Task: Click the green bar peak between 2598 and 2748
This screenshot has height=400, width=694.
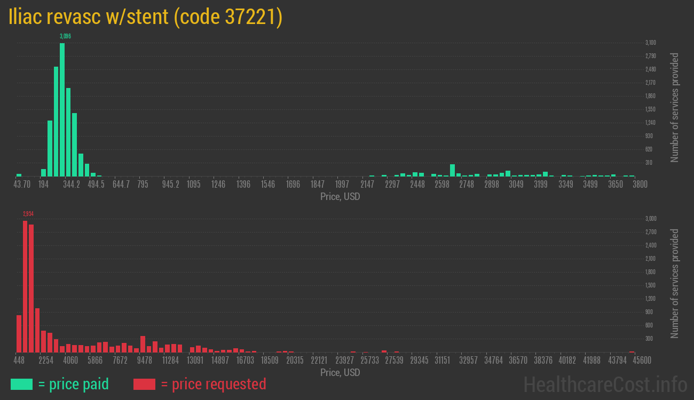Action: coord(452,170)
